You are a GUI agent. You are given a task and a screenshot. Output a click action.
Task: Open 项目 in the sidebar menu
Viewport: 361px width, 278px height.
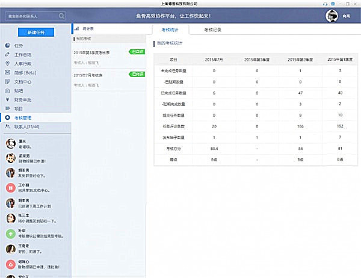pyautogui.click(x=18, y=108)
